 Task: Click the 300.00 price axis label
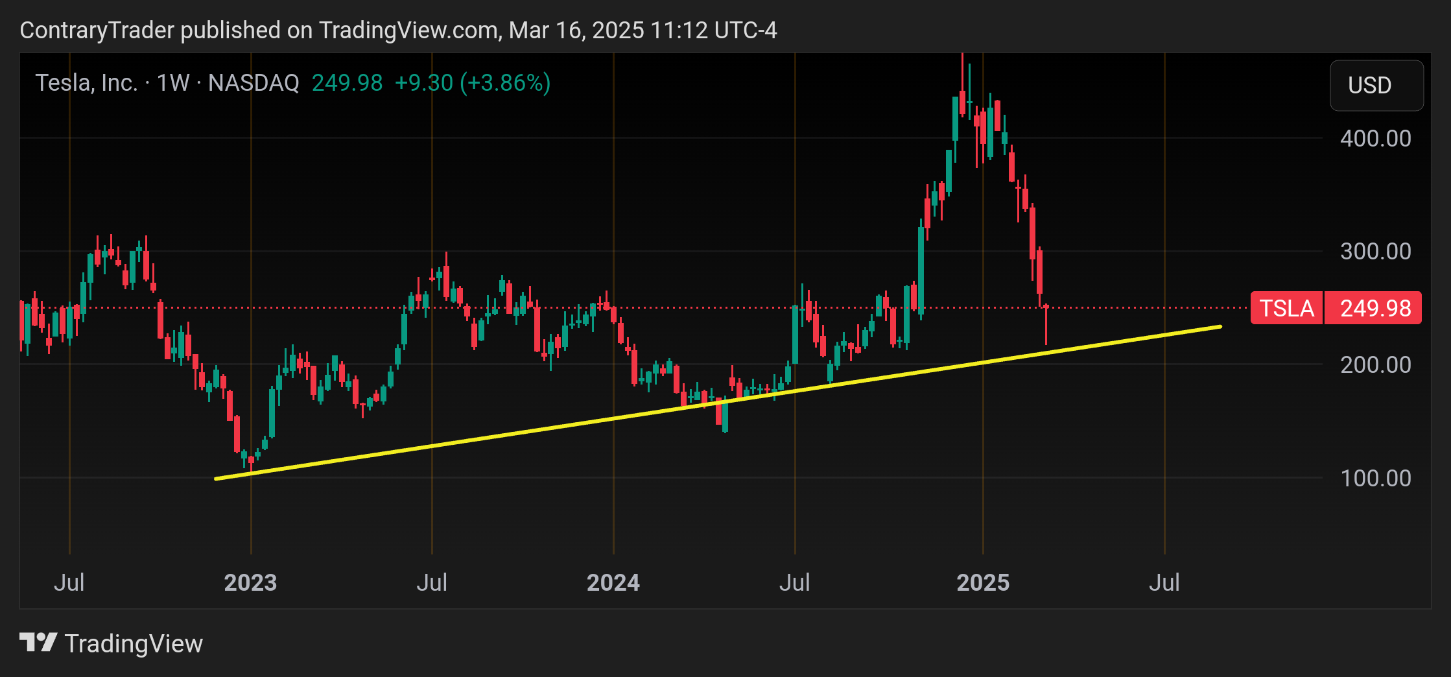click(1375, 251)
